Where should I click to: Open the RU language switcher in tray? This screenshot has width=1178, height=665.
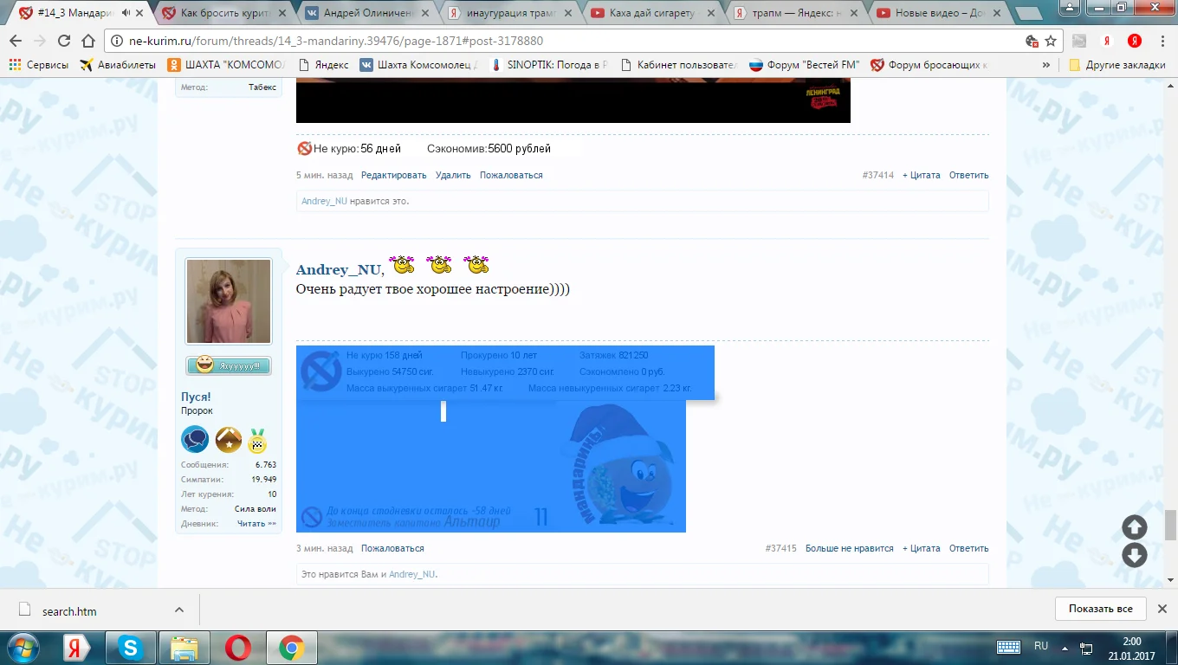pyautogui.click(x=1041, y=646)
